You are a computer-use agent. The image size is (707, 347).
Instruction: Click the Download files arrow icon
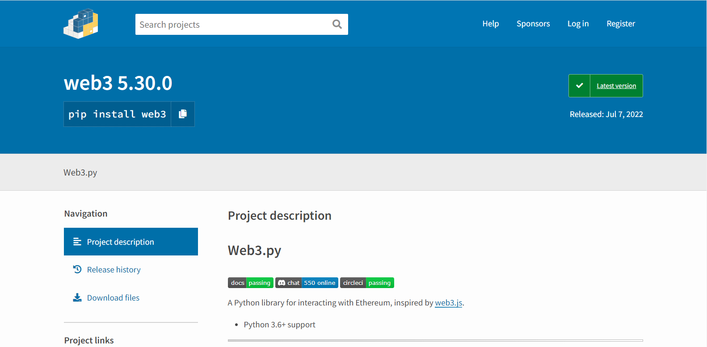[77, 297]
